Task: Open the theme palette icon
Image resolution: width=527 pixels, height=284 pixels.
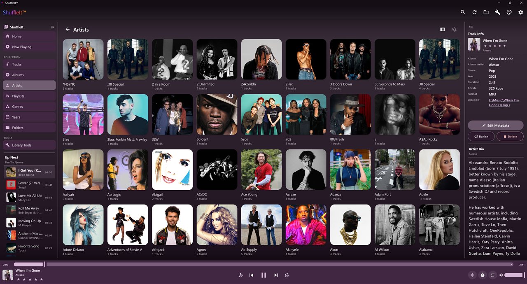Action: (509, 12)
